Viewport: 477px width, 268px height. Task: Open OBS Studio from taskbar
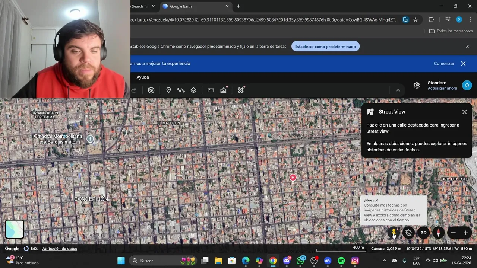pyautogui.click(x=314, y=261)
